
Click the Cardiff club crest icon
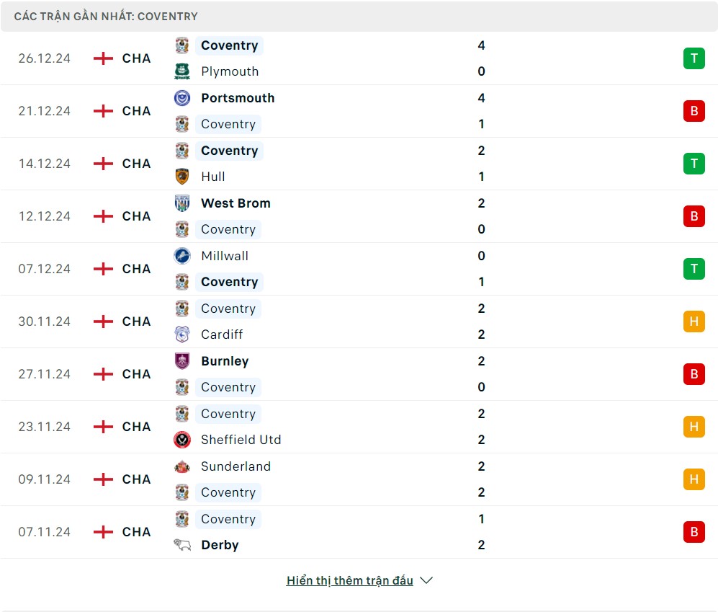(x=182, y=334)
